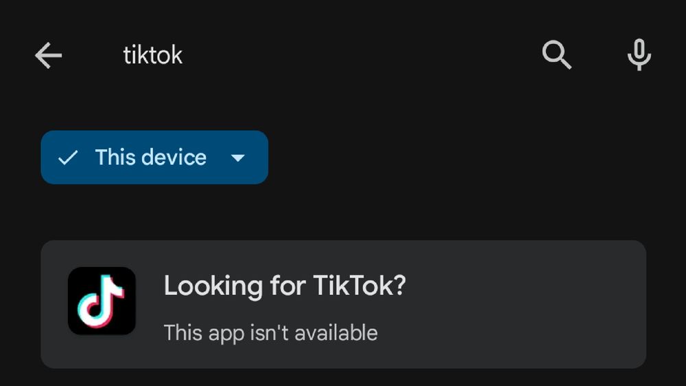Click the This app isn't available text
The width and height of the screenshot is (686, 386).
[270, 333]
